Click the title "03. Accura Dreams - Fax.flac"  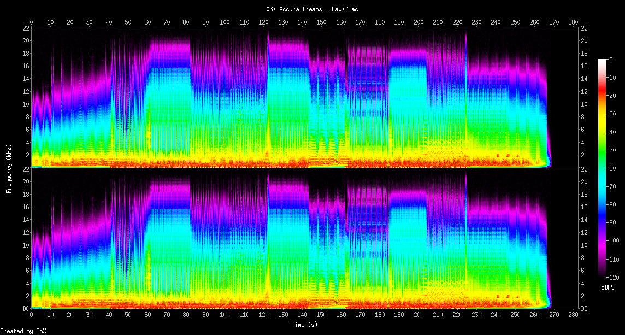312,9
